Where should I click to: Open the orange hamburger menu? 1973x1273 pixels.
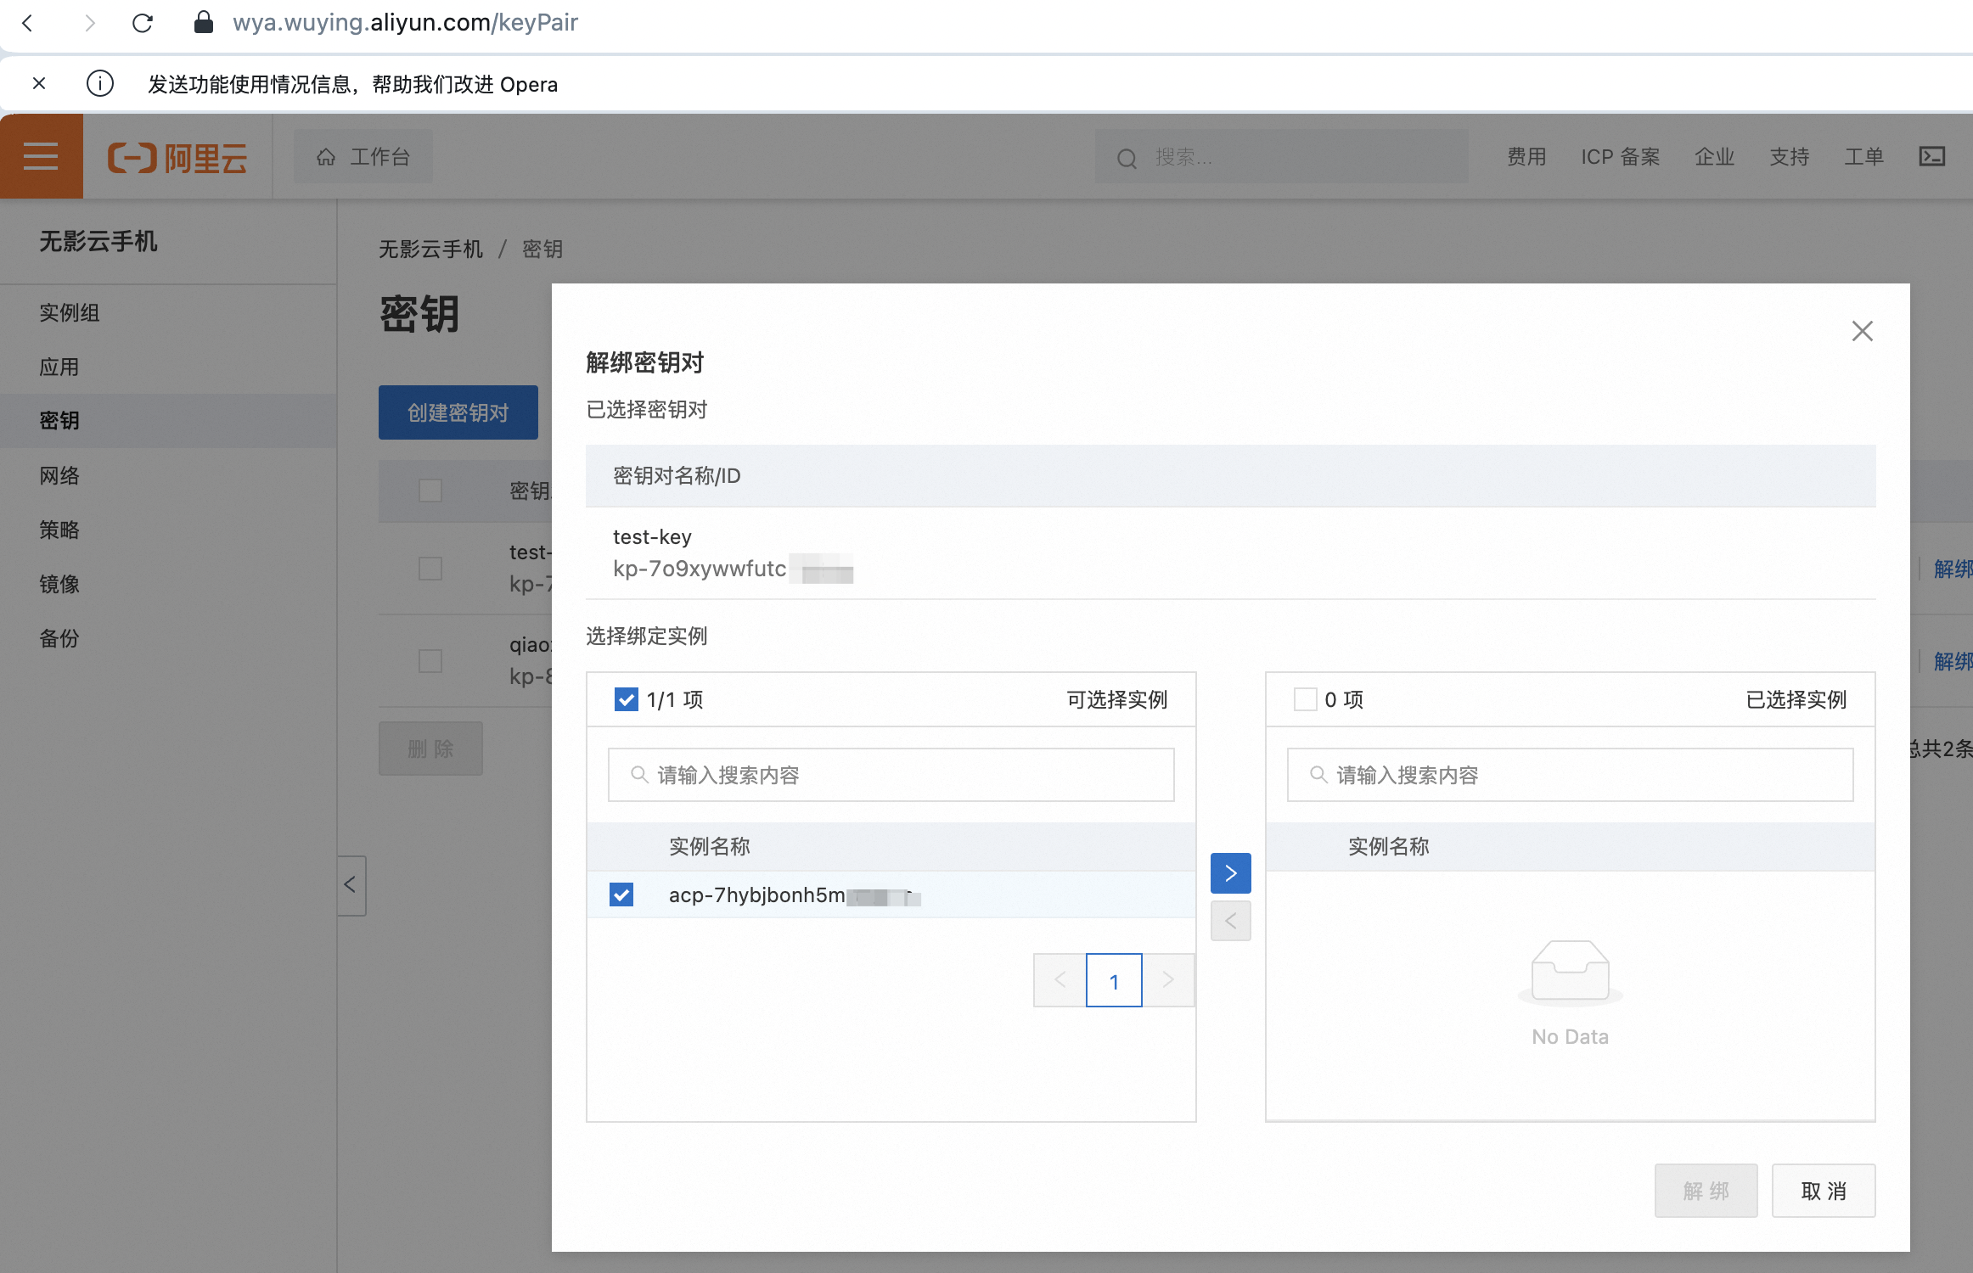(41, 156)
